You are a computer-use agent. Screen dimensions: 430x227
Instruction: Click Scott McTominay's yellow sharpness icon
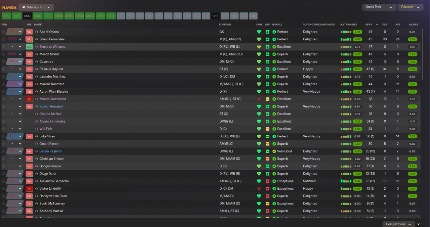267,203
